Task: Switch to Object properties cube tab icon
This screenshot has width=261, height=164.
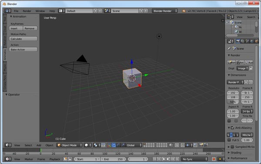Action: [x=257, y=41]
